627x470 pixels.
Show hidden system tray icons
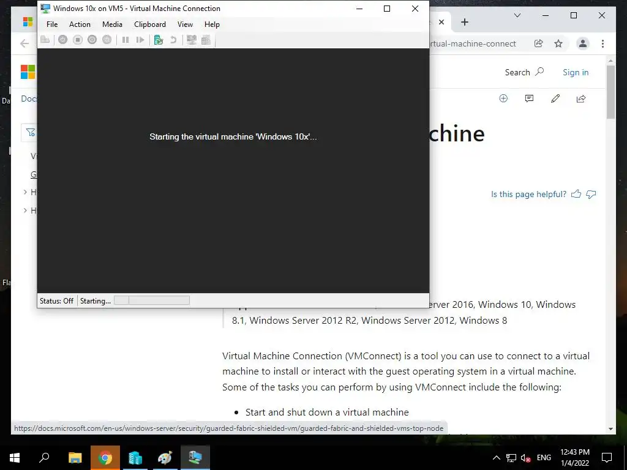496,458
